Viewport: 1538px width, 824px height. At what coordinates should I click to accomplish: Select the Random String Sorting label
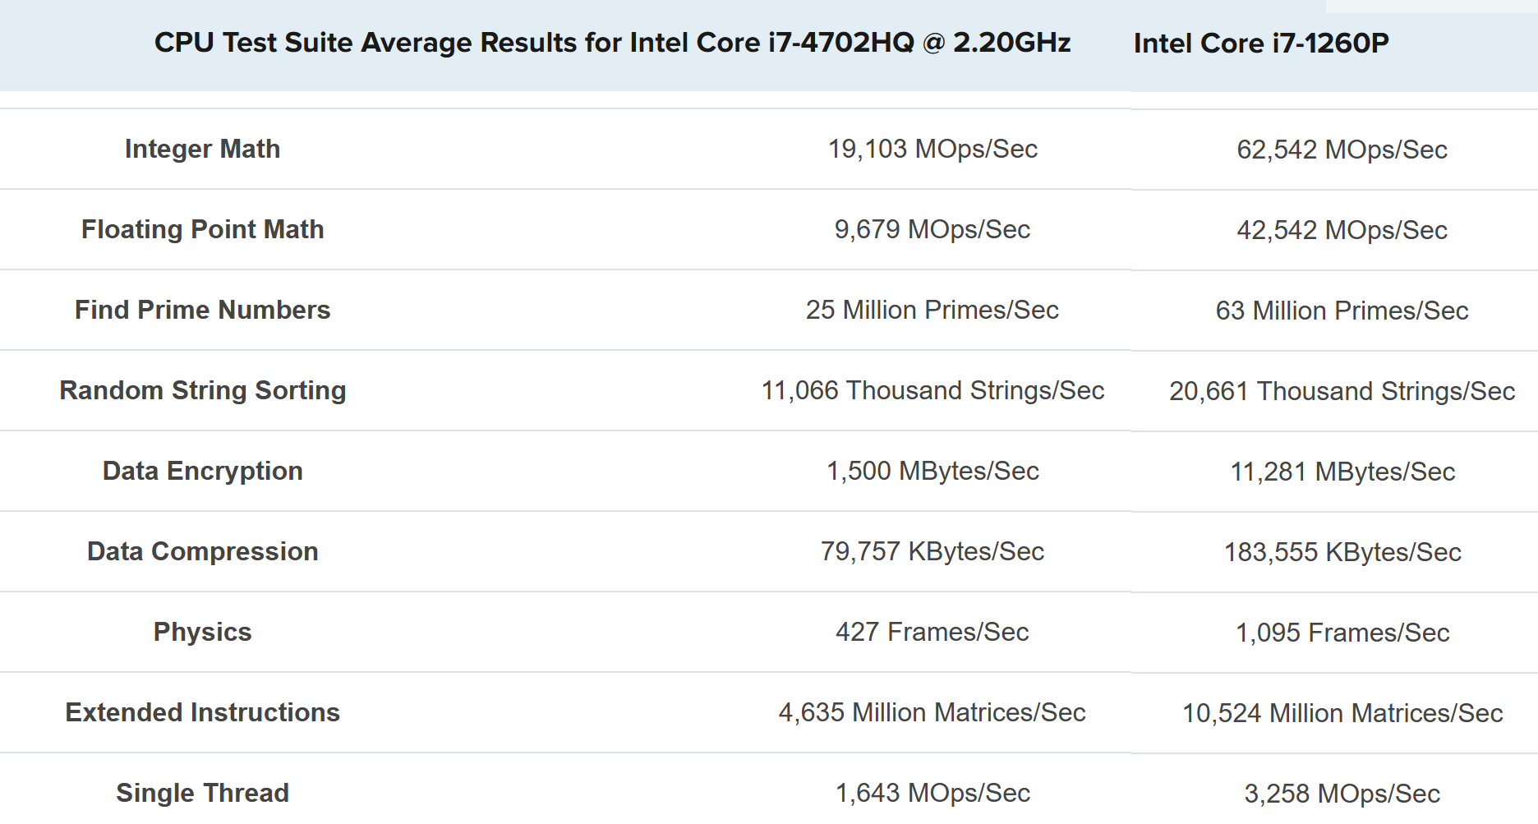tap(202, 390)
